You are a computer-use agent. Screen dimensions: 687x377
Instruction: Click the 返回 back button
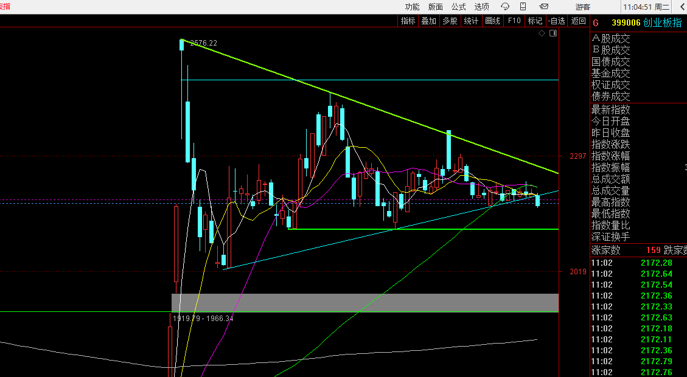[578, 21]
